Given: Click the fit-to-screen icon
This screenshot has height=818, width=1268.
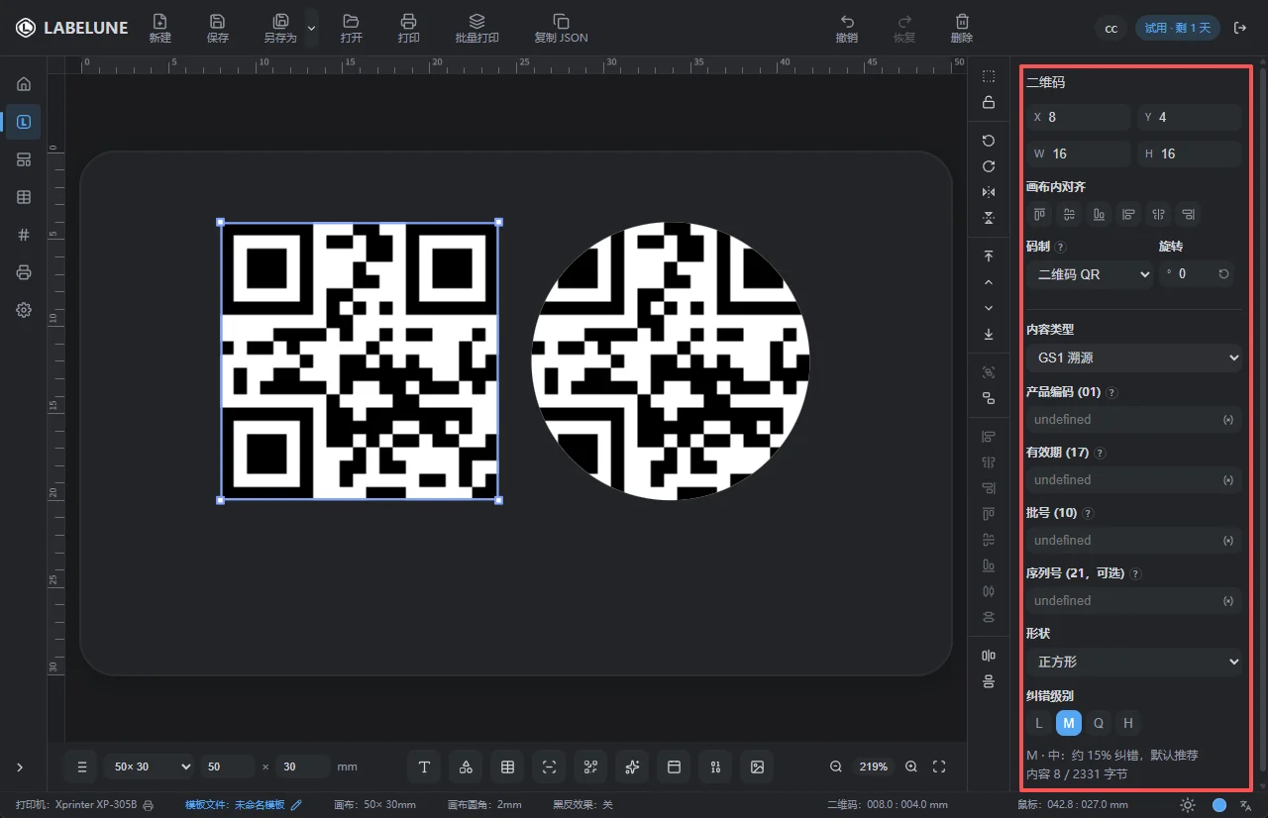Looking at the screenshot, I should 939,767.
